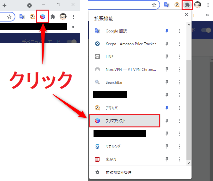Open more options for LINE
This screenshot has height=181, width=213.
pyautogui.click(x=180, y=56)
